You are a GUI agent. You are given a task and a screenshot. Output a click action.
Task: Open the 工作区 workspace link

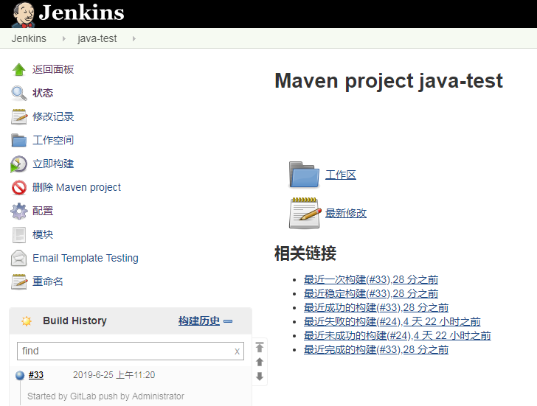click(x=341, y=175)
